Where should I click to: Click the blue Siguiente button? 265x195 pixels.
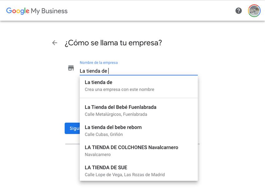pos(72,128)
